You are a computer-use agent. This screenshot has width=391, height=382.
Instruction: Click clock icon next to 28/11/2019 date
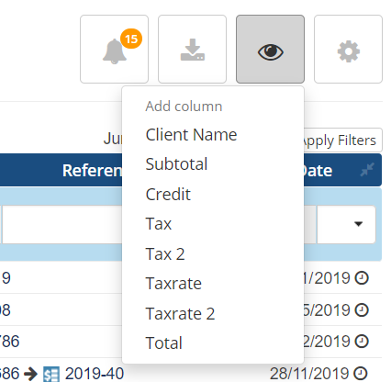(x=361, y=373)
